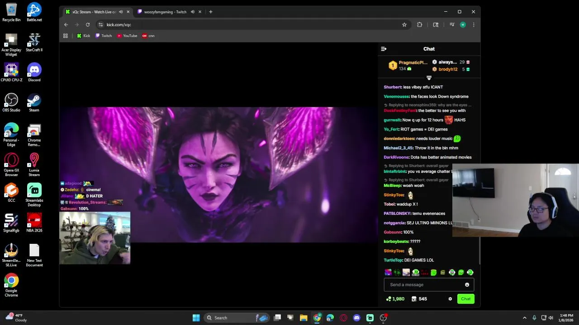
Task: Open the xQc stream video player
Action: [218, 175]
